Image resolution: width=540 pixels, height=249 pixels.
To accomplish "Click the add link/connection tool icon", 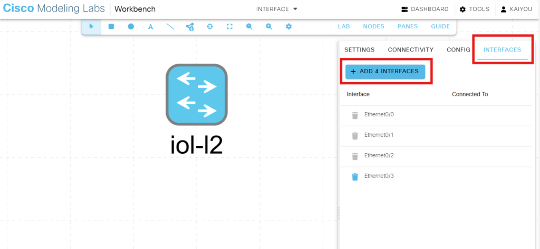I will (190, 27).
